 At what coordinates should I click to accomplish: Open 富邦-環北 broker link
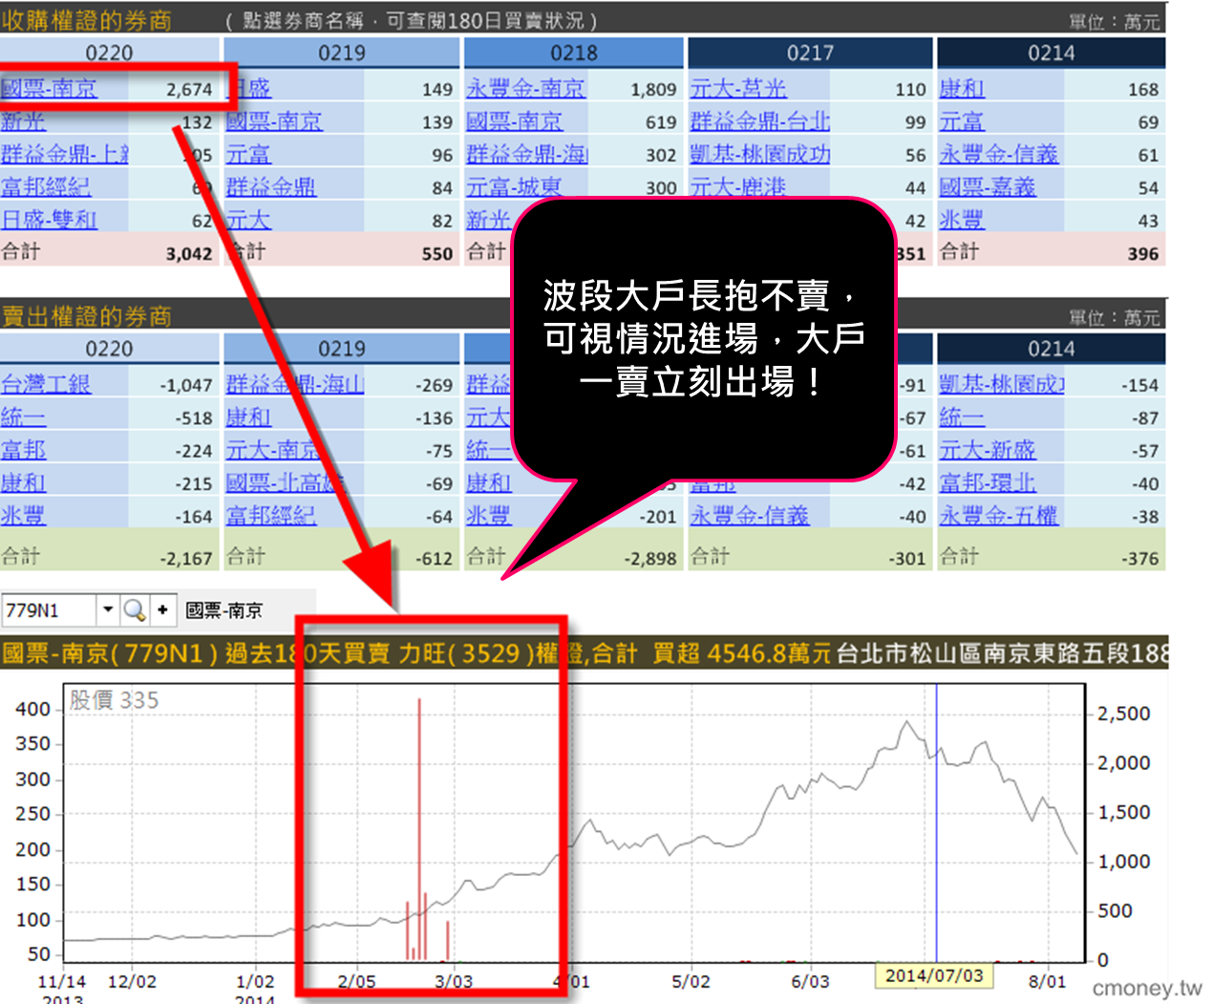click(988, 482)
